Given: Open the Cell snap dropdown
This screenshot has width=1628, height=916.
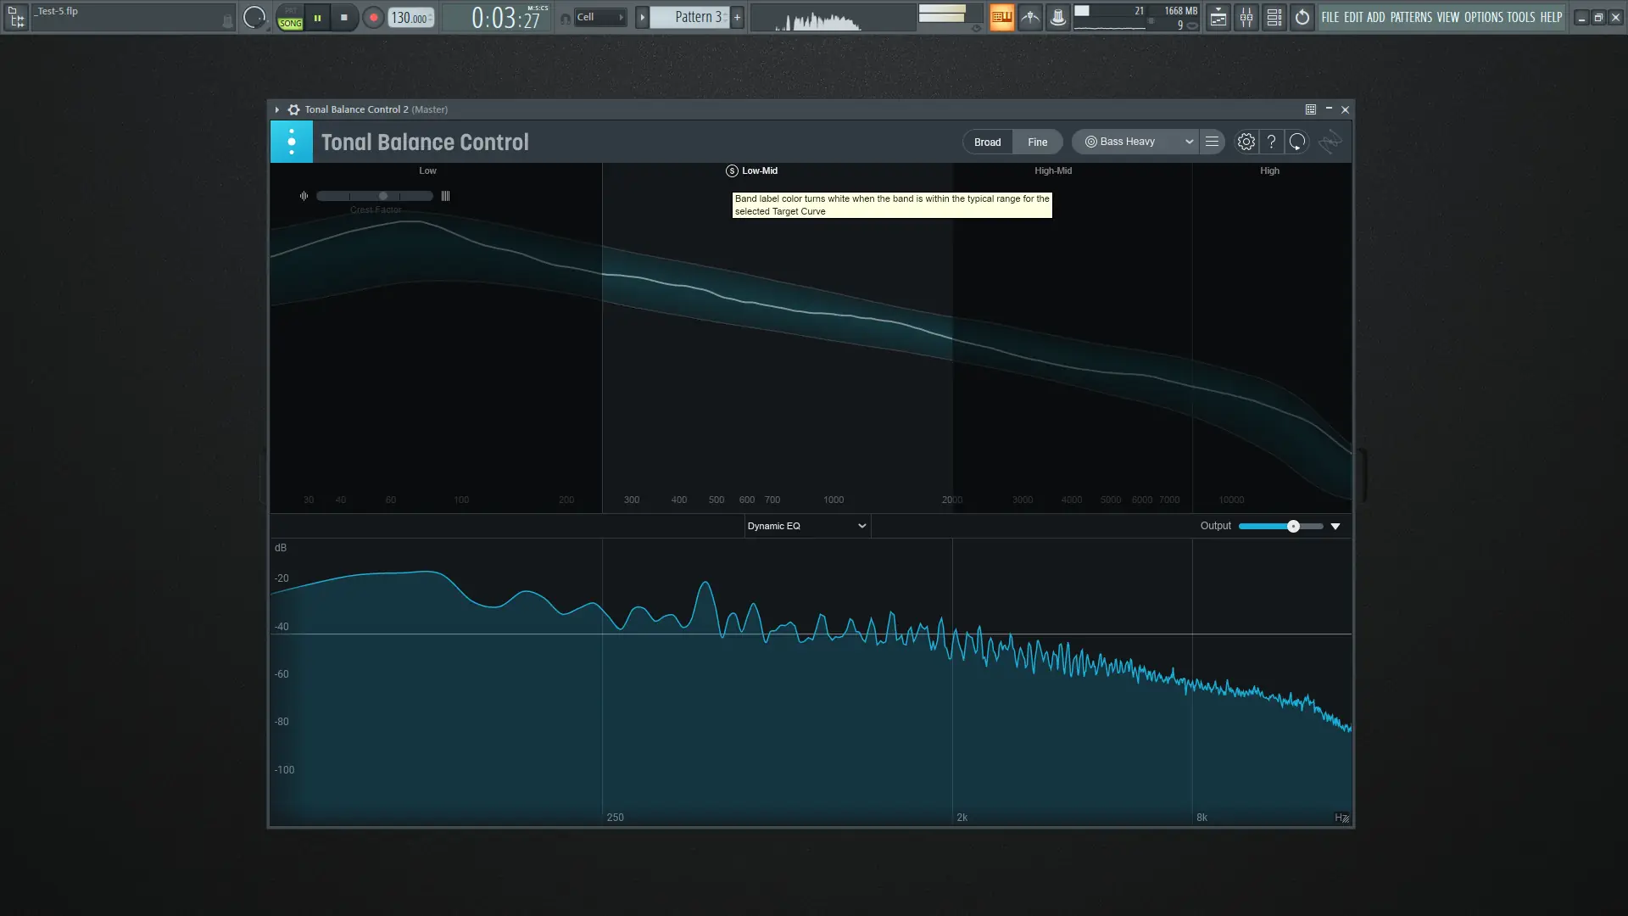Looking at the screenshot, I should coord(599,17).
